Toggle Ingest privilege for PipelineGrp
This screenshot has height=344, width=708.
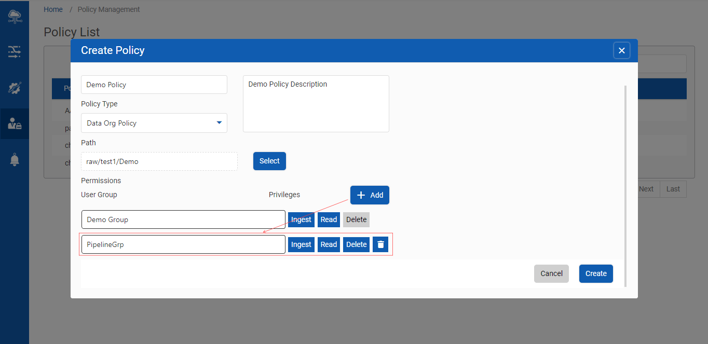click(x=301, y=244)
